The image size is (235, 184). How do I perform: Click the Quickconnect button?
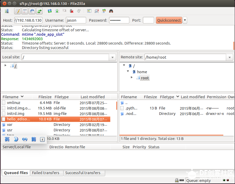[x=169, y=20]
